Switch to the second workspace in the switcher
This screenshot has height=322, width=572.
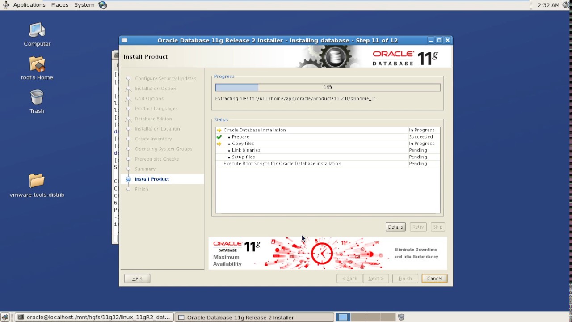click(358, 317)
